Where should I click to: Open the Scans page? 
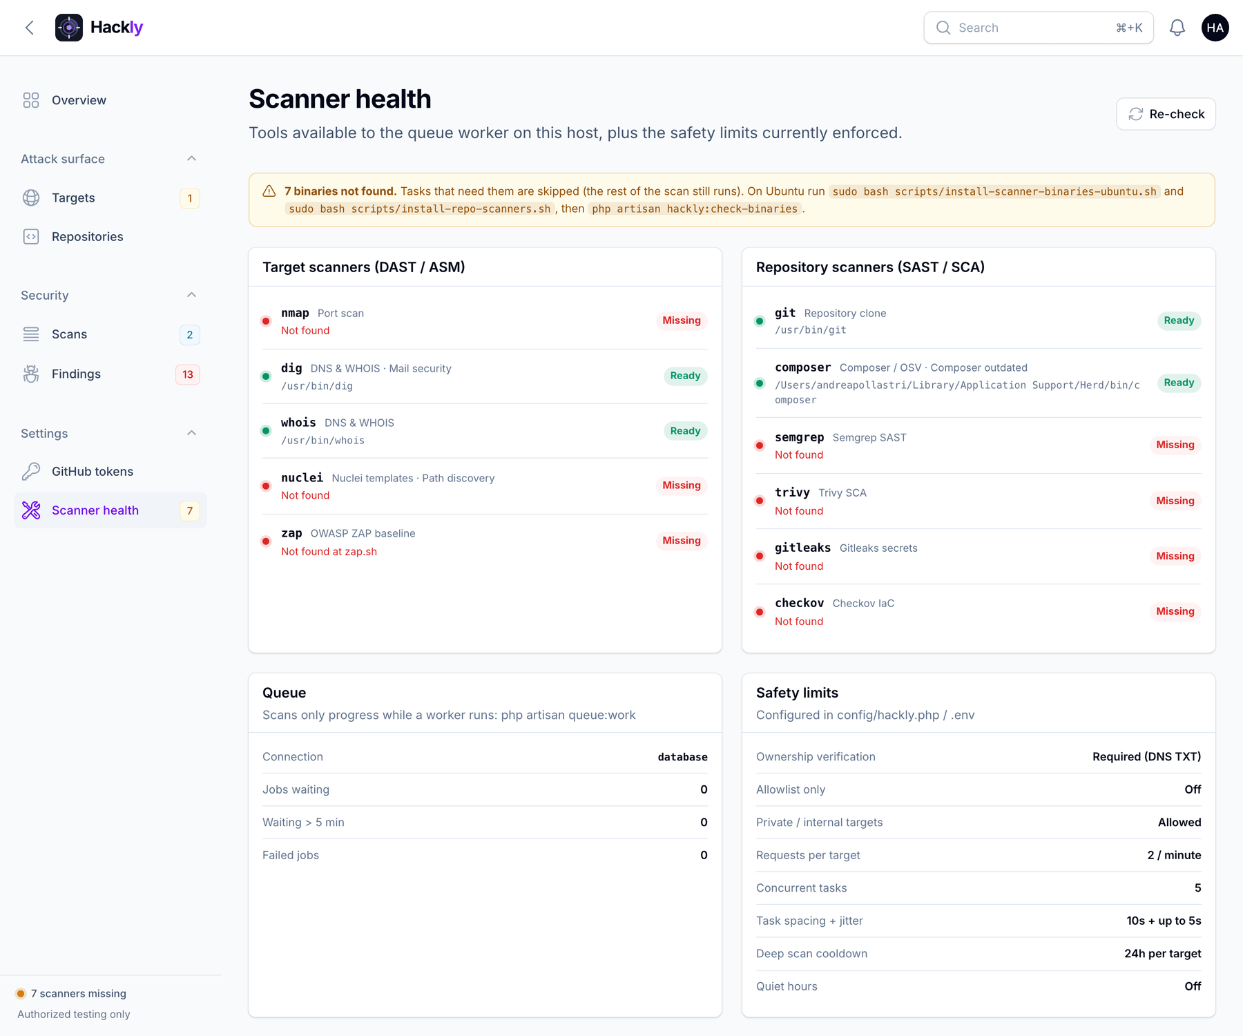coord(110,334)
